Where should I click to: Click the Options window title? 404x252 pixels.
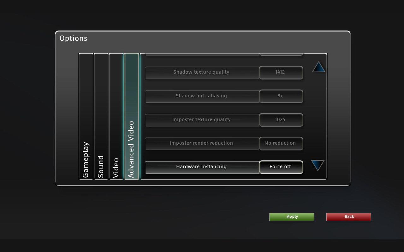pos(74,38)
